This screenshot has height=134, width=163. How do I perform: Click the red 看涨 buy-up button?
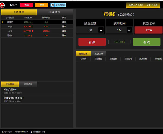point(92,42)
